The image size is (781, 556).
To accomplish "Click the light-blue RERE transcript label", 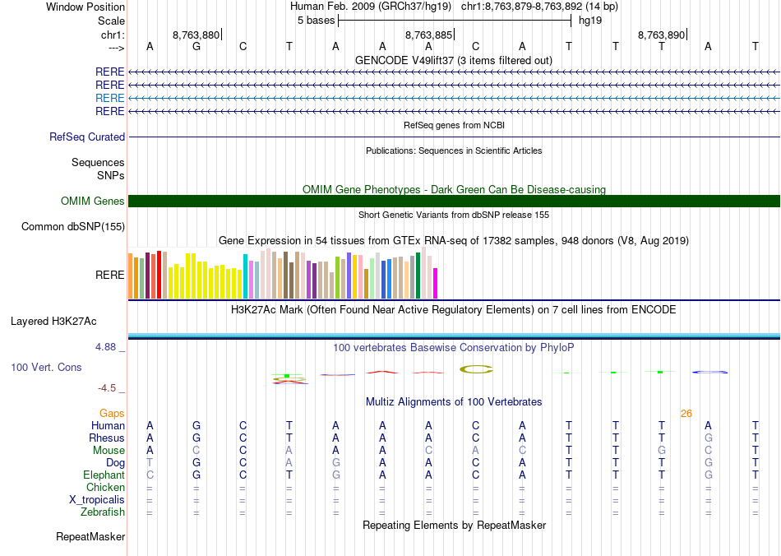I will click(x=109, y=98).
